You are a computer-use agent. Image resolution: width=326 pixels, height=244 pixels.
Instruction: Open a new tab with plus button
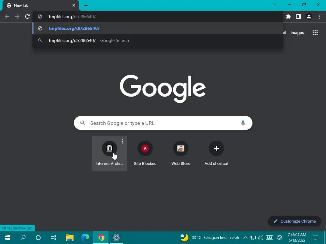tap(86, 6)
